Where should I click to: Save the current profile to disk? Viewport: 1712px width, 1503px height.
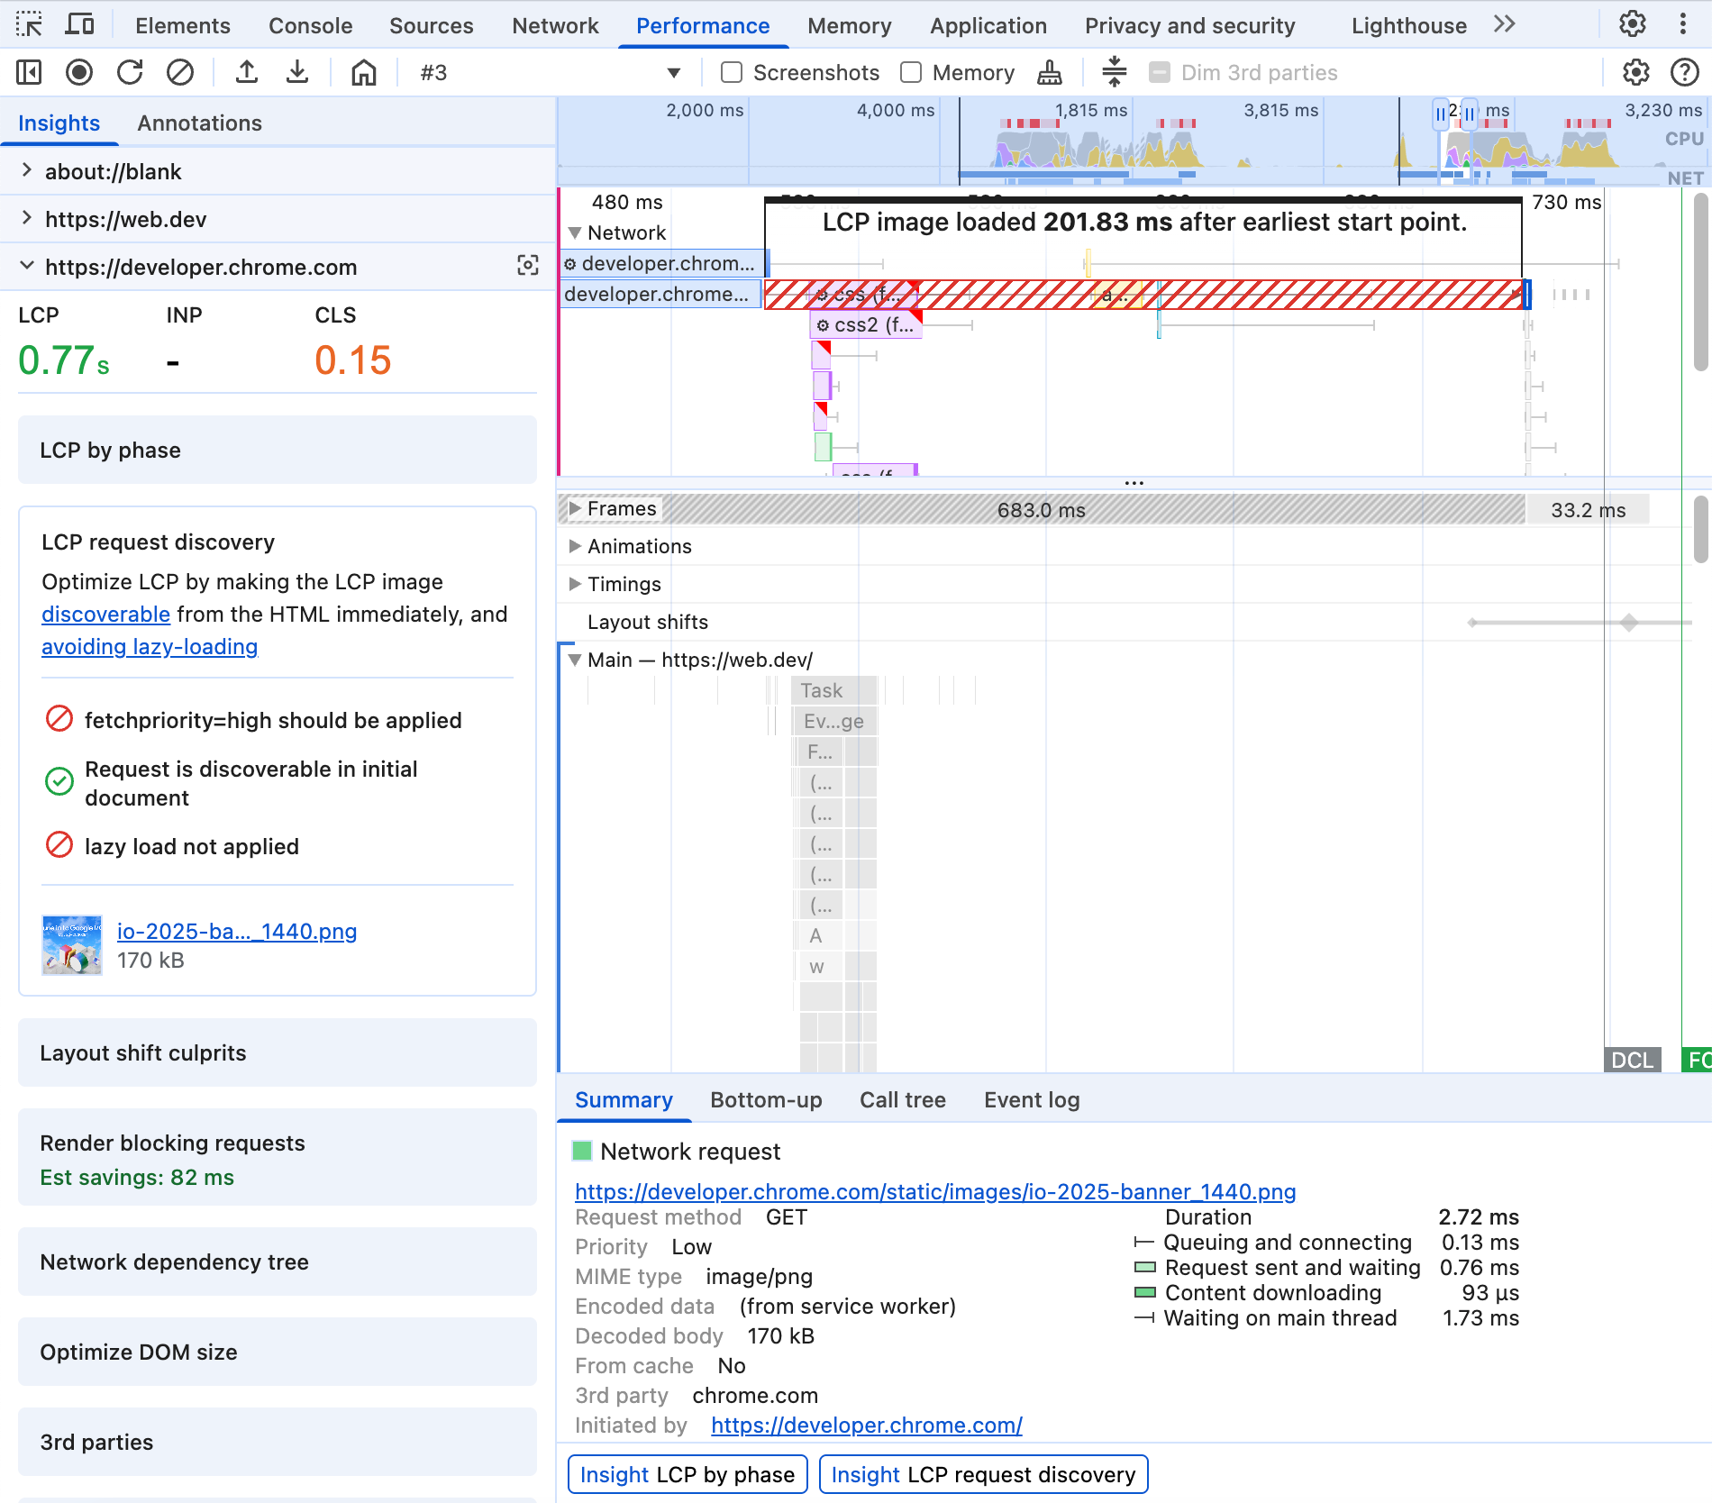(297, 73)
